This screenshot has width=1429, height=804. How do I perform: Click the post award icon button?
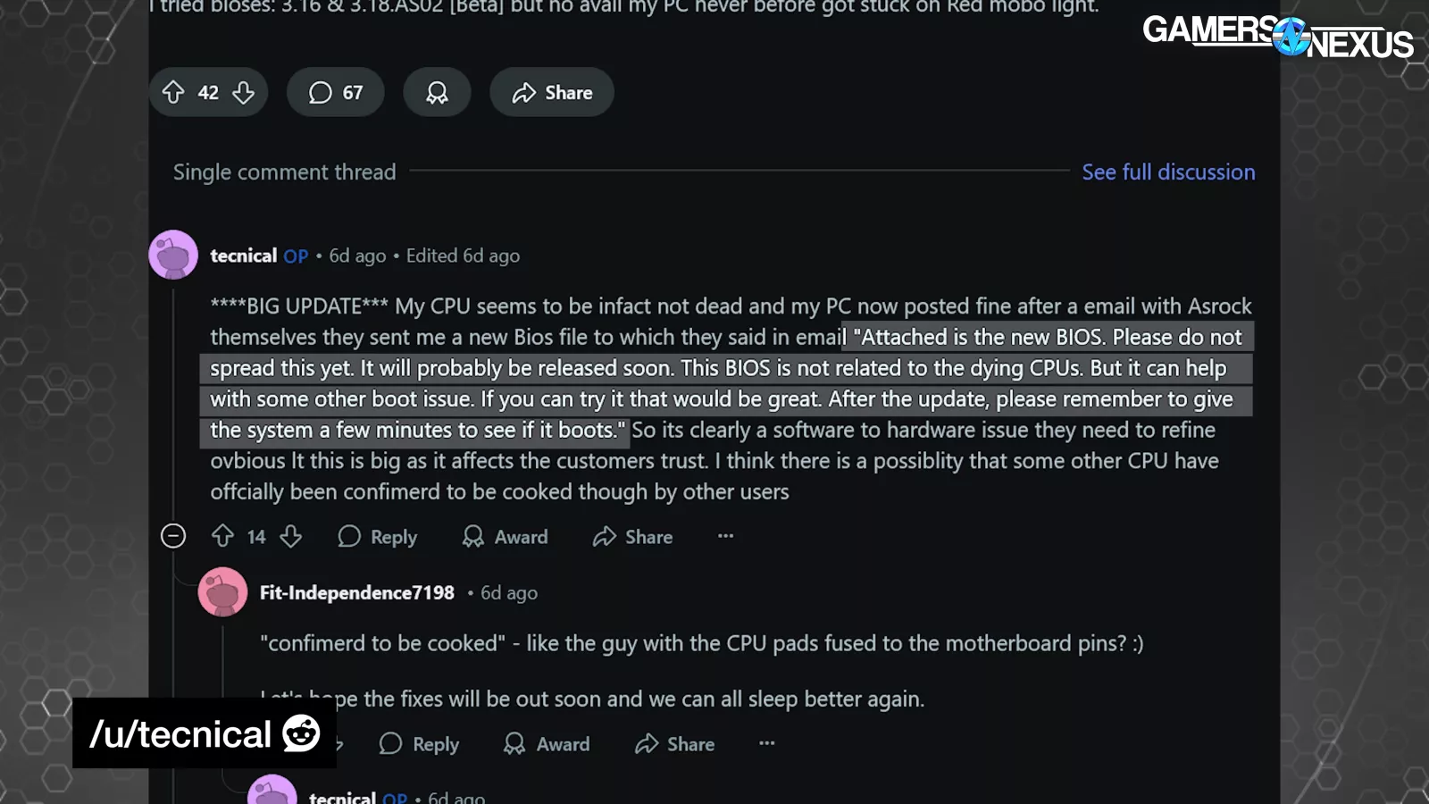(437, 92)
